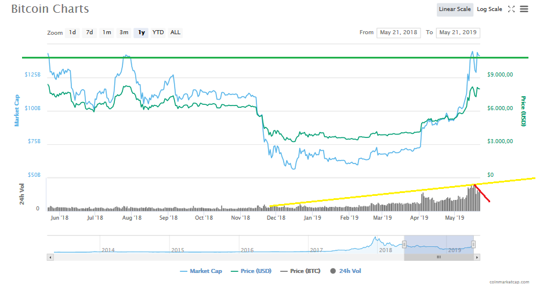Click the $6,000.00 price axis label

(500, 108)
